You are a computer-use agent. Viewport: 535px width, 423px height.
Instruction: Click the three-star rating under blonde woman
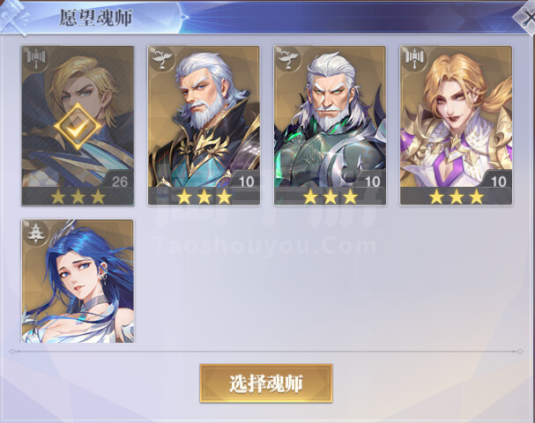[x=457, y=197]
